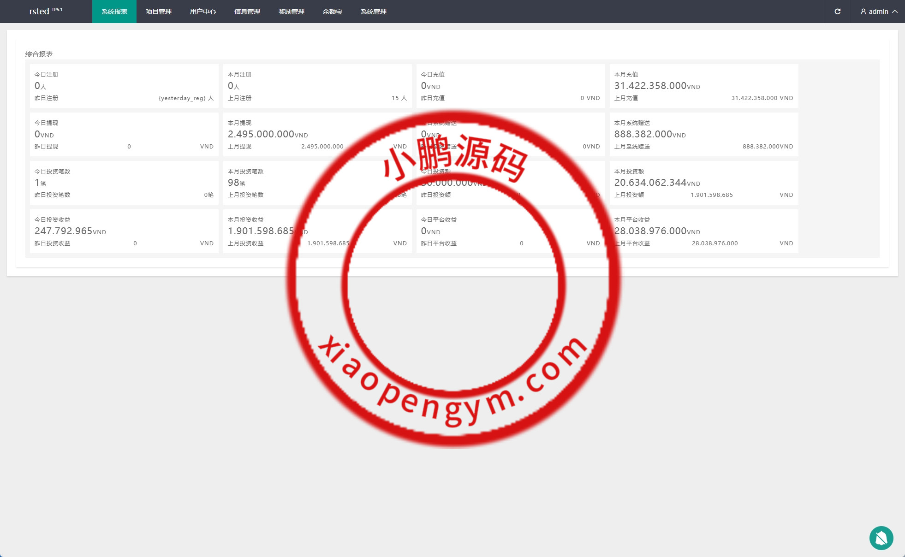Click the rsted logo text
905x557 pixels.
pyautogui.click(x=39, y=12)
